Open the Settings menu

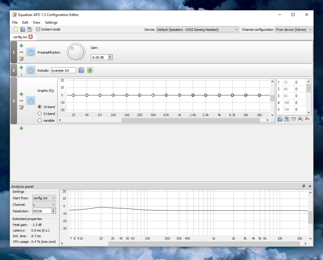51,23
